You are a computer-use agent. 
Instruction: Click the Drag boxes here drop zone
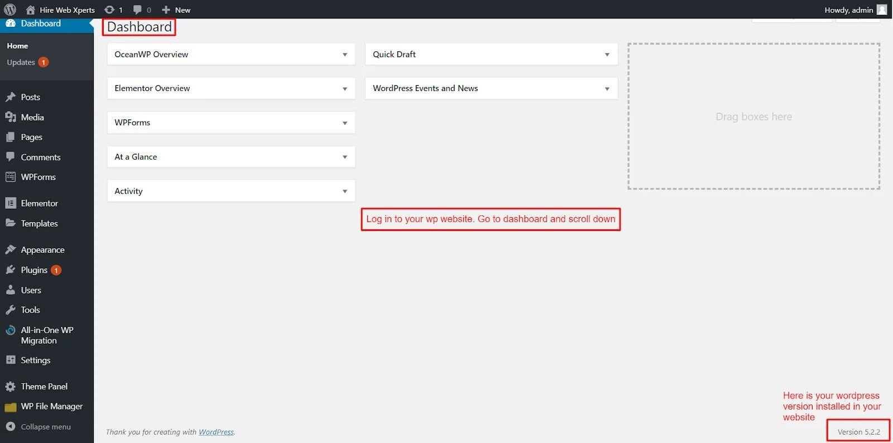click(x=753, y=116)
